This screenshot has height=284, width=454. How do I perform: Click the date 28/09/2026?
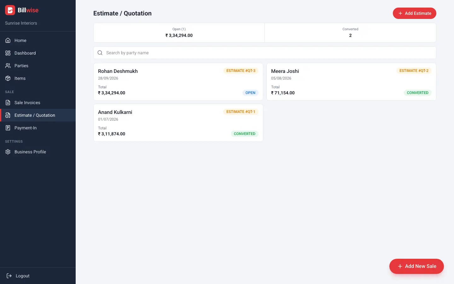[x=108, y=78]
